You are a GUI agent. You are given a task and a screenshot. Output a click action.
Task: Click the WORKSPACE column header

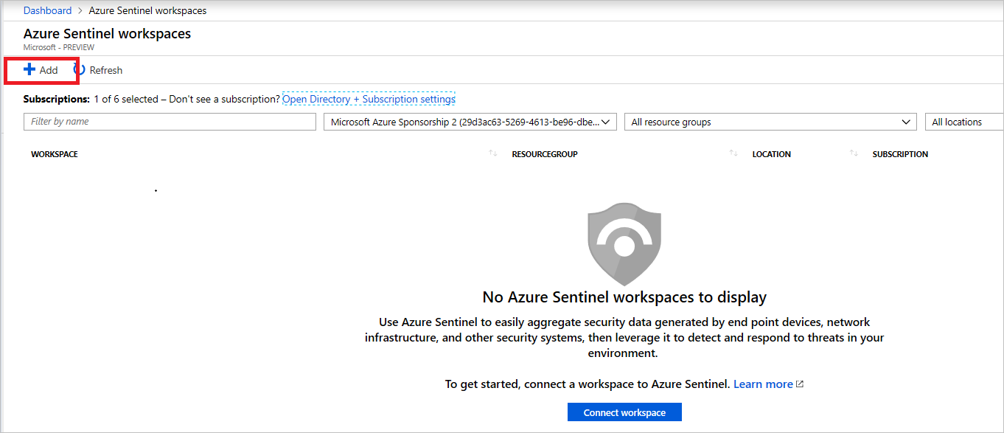55,154
